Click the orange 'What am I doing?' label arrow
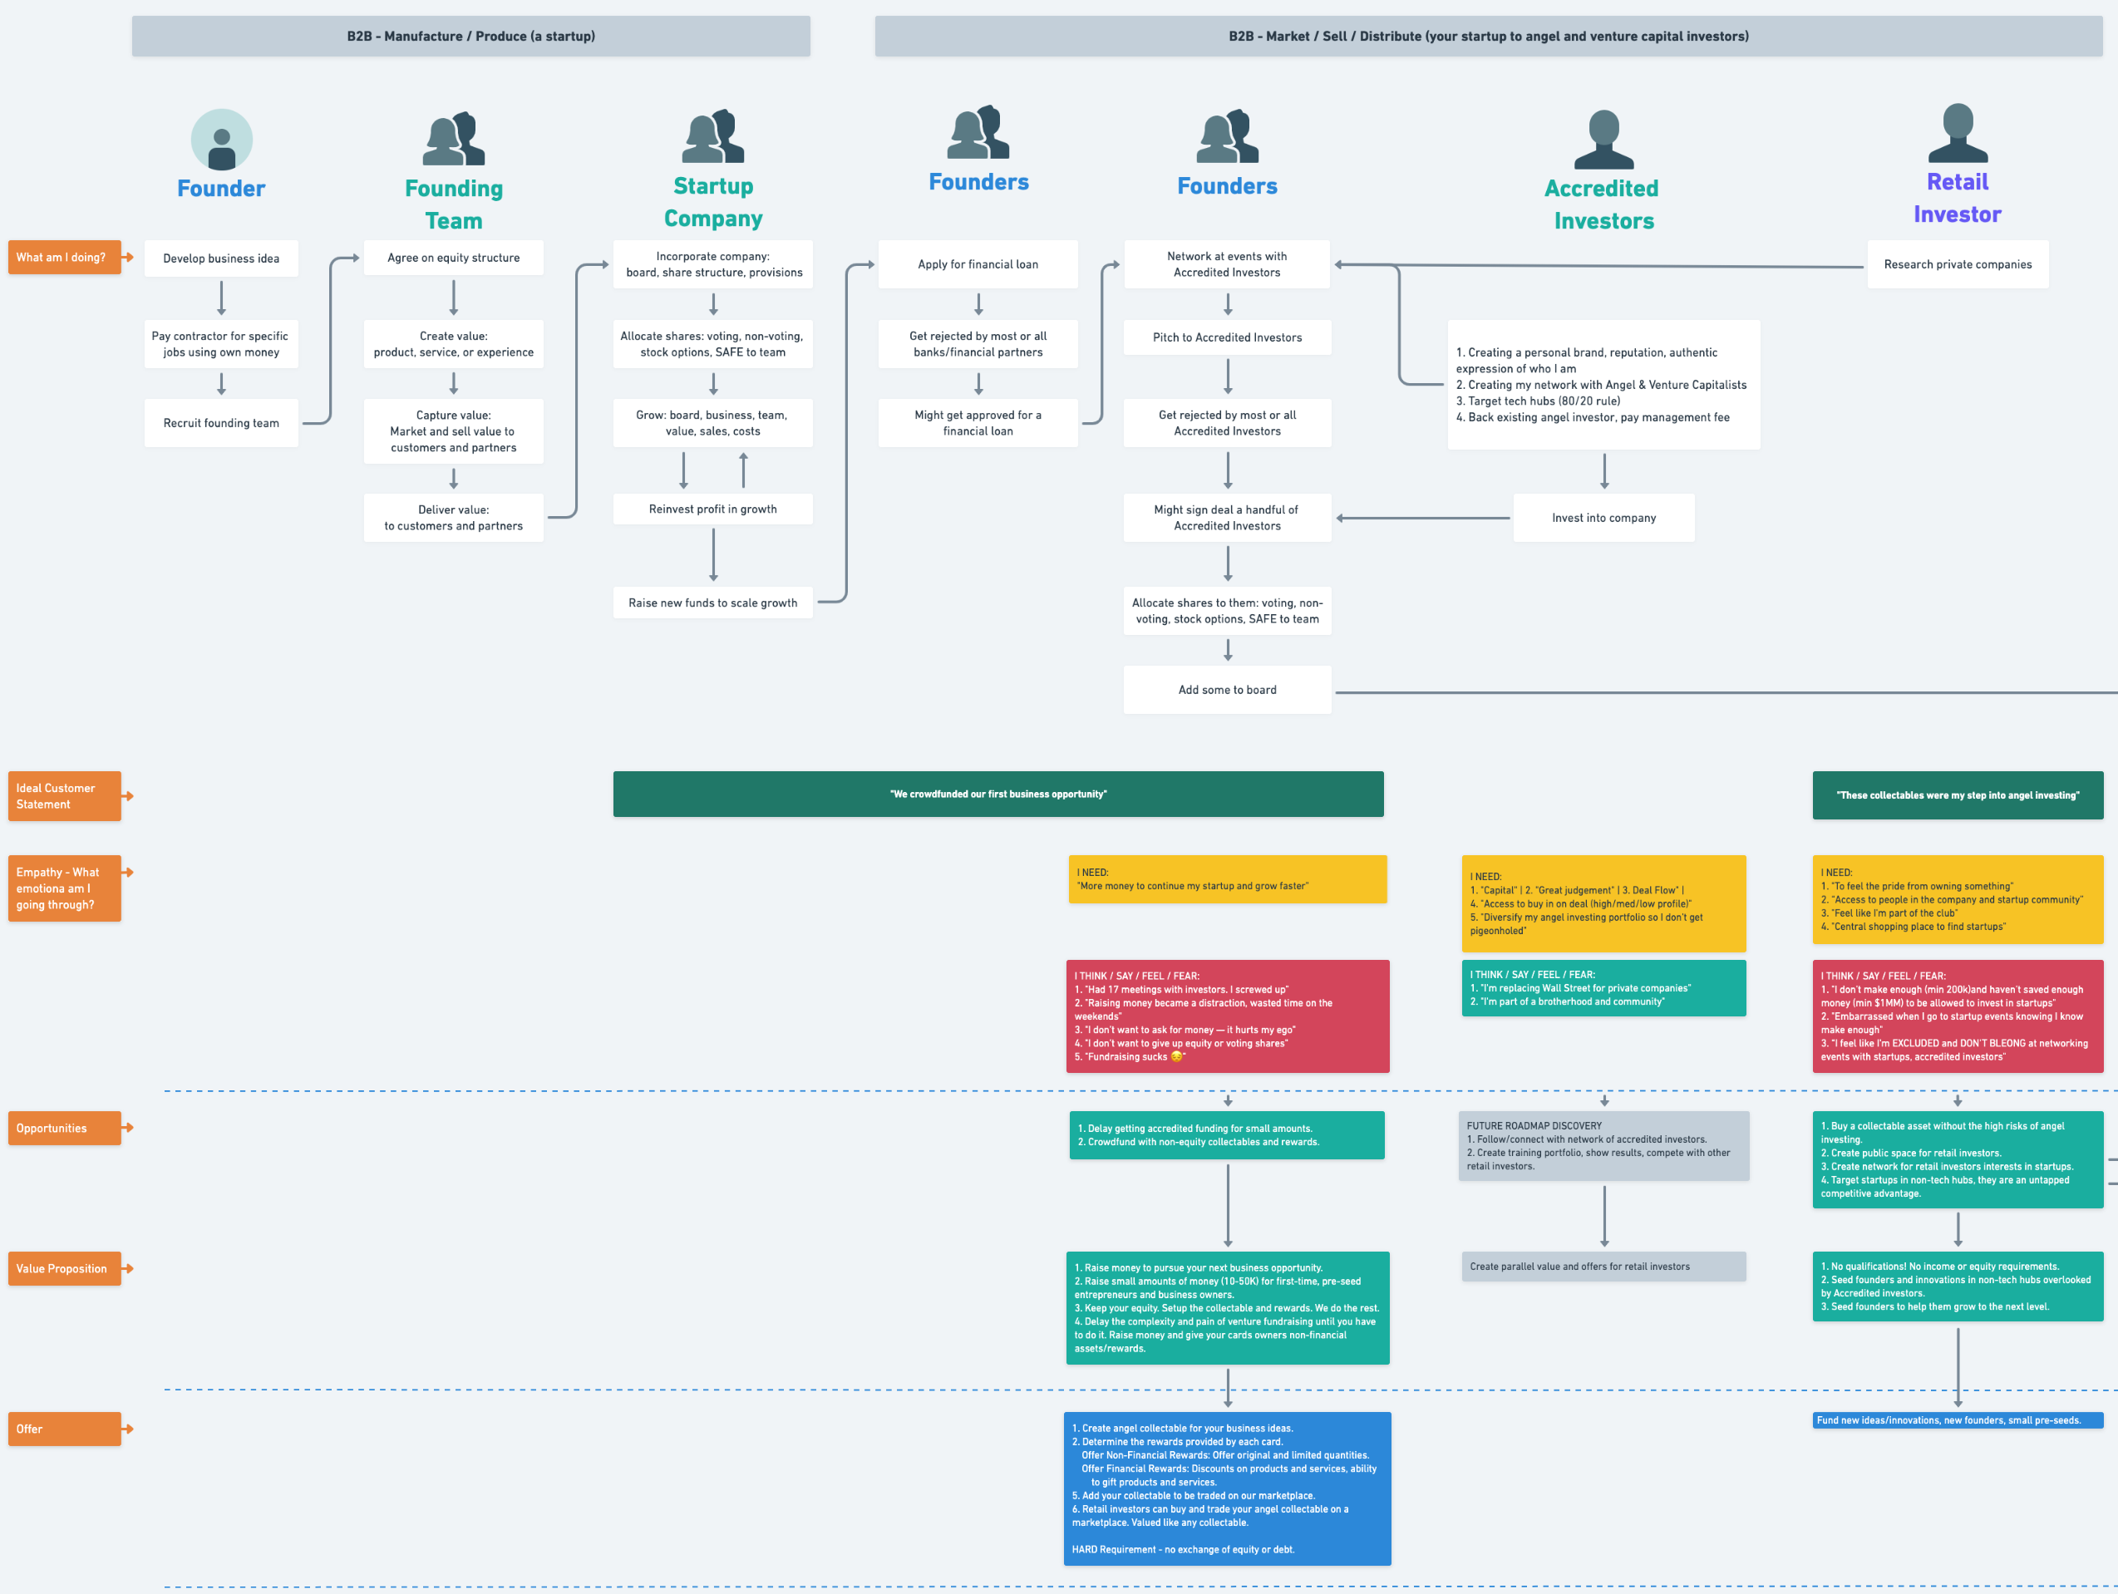The width and height of the screenshot is (2118, 1594). coord(64,257)
